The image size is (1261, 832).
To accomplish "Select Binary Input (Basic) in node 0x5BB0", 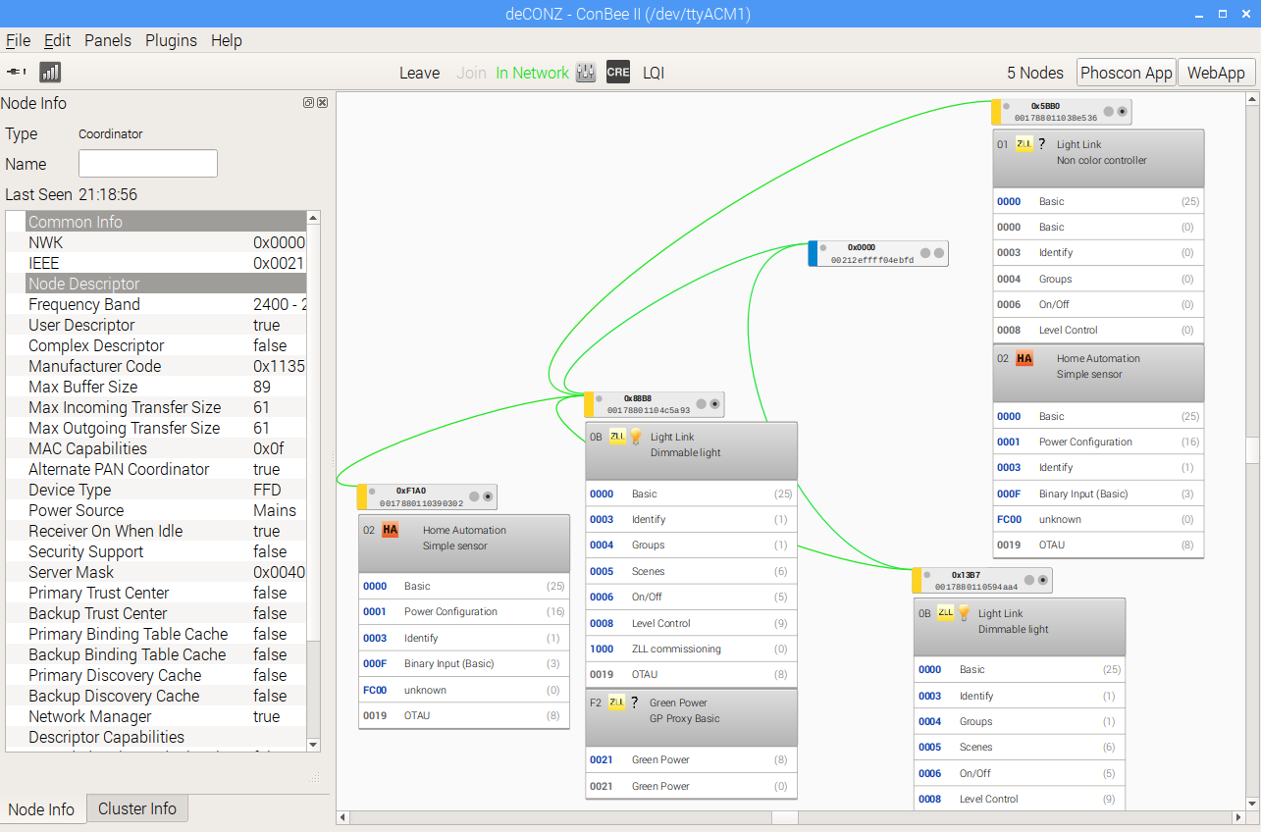I will (x=1098, y=494).
